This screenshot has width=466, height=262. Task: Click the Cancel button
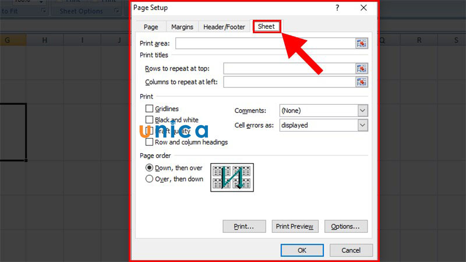pyautogui.click(x=351, y=250)
